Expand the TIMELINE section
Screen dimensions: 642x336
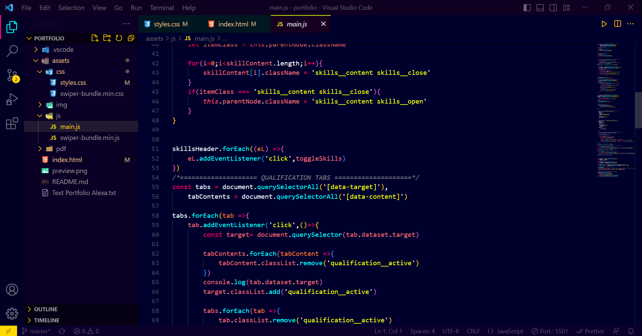click(x=81, y=320)
